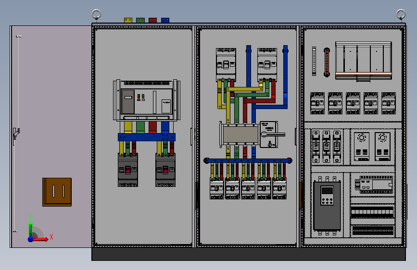Select the large white enclosure top right
Screen dimensions: 417x270
pos(364,61)
